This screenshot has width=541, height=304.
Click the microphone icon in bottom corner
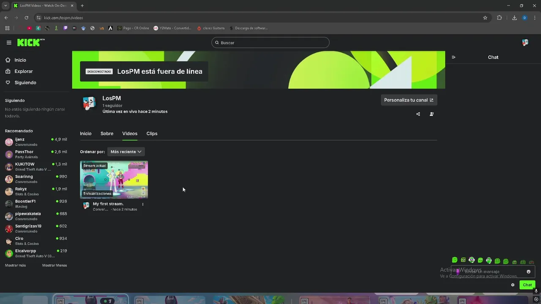pyautogui.click(x=536, y=291)
